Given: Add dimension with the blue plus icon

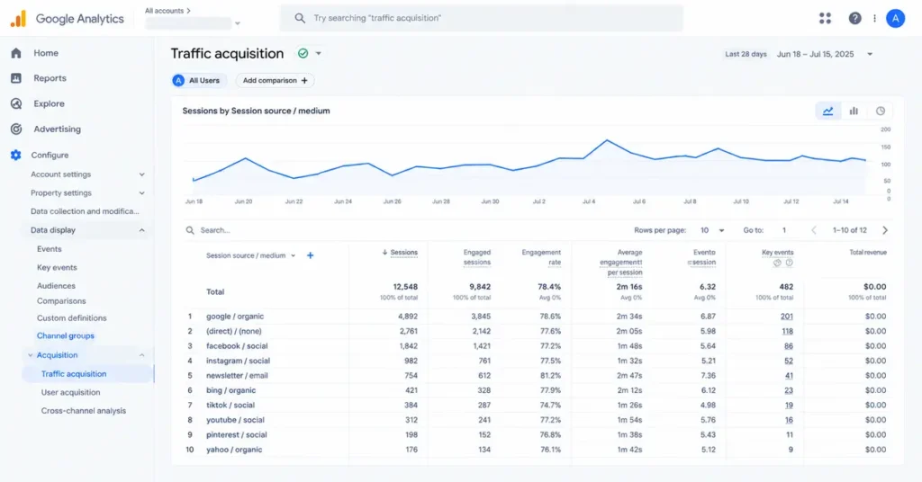Looking at the screenshot, I should [x=310, y=255].
